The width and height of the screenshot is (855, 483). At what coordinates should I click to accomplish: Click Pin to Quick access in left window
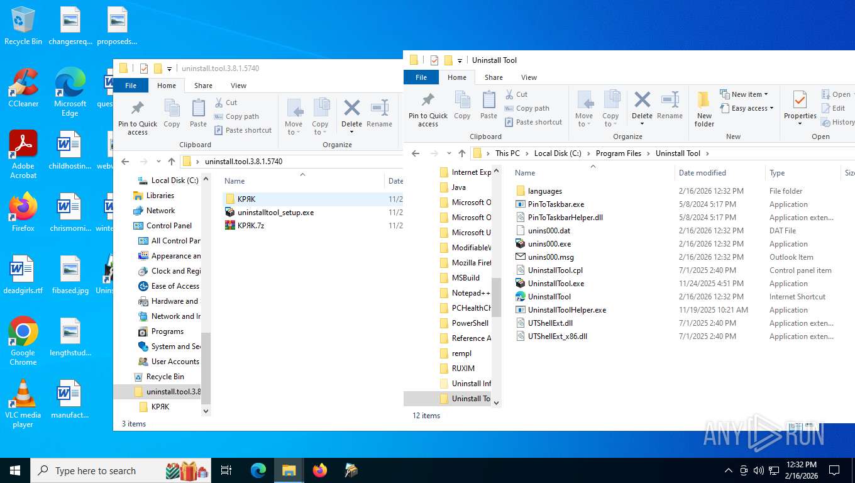coord(138,118)
